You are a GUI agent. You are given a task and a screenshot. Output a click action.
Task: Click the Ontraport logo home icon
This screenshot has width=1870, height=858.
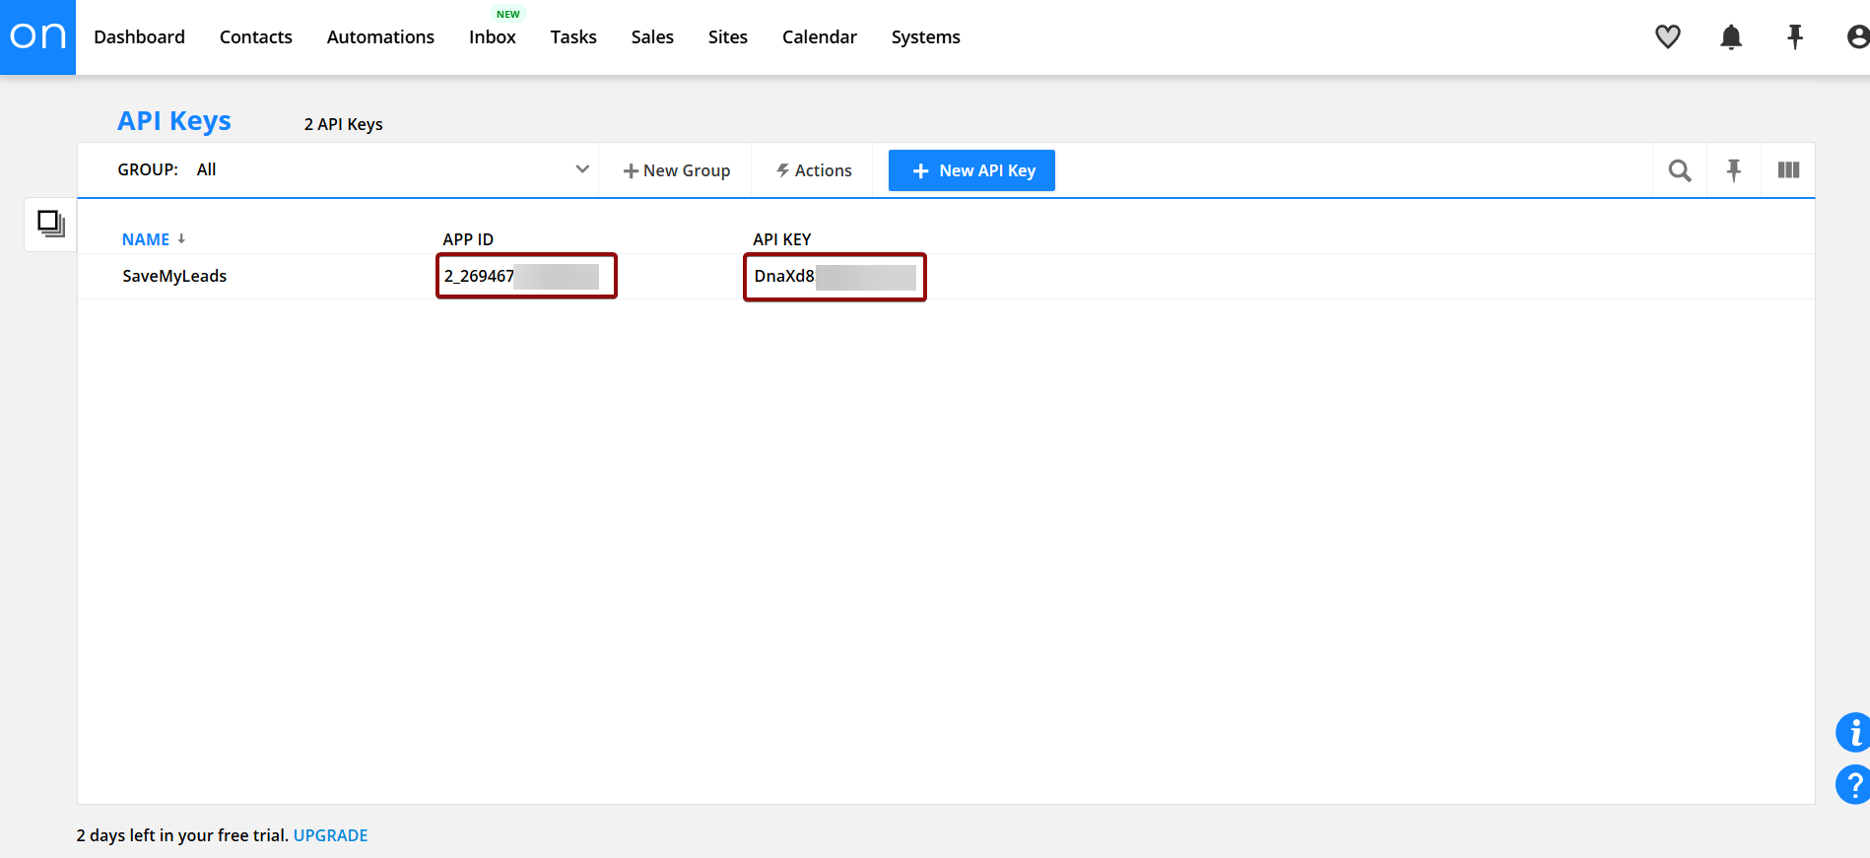(37, 36)
